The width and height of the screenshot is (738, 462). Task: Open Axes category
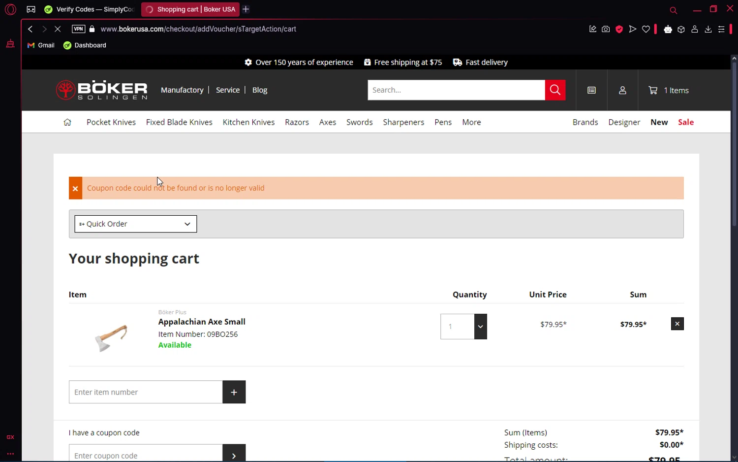tap(328, 122)
